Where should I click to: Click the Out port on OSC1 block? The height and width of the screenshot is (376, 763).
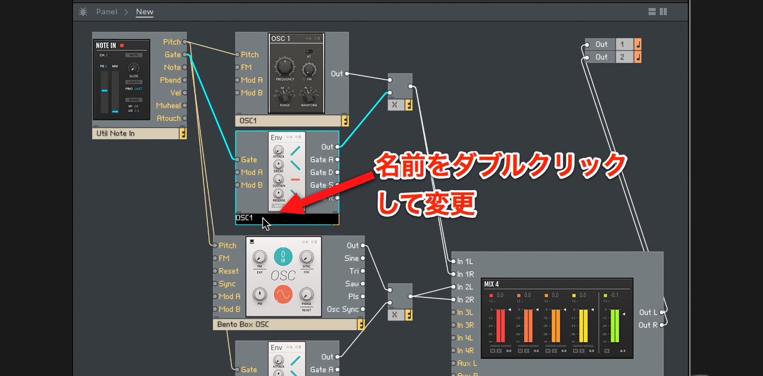[347, 73]
